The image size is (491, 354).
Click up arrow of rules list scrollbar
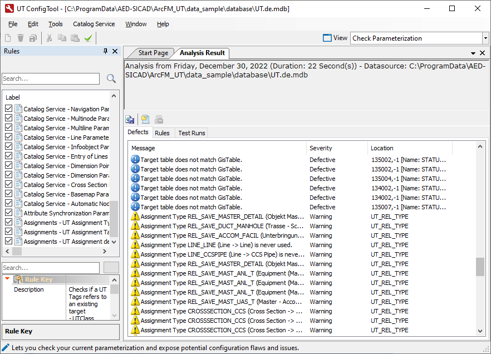pyautogui.click(x=114, y=96)
